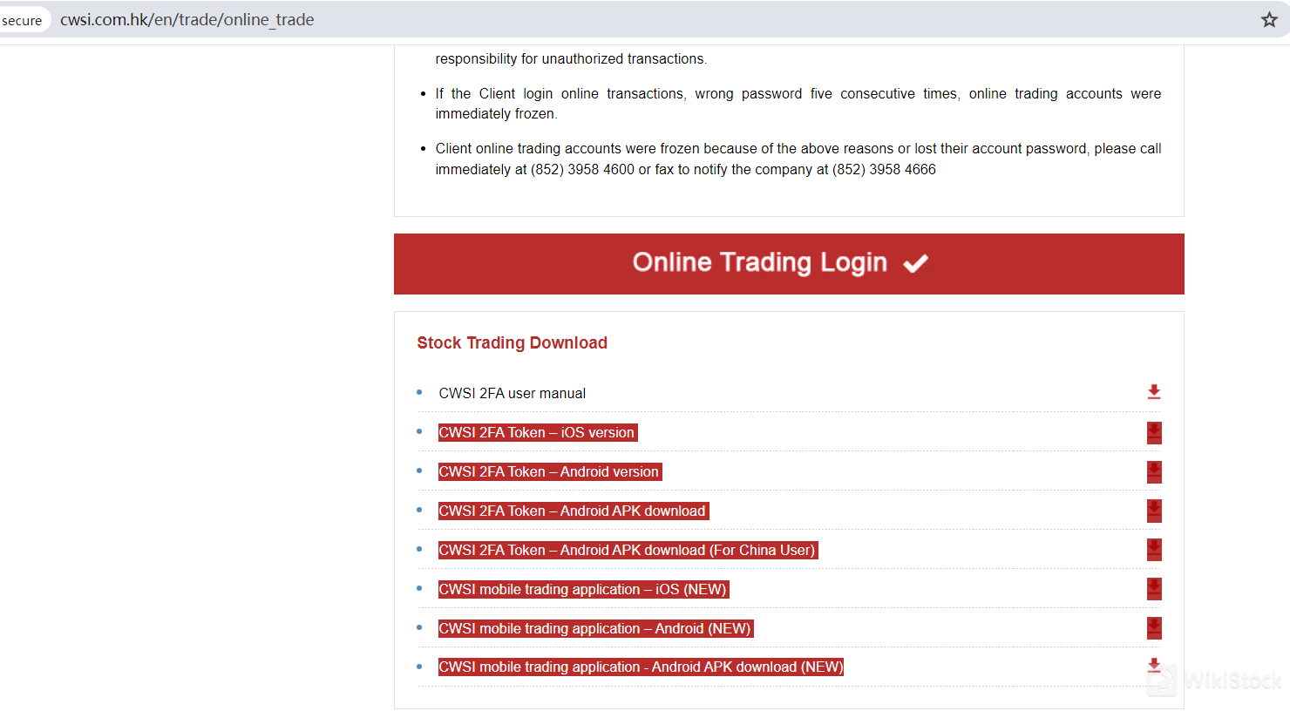Select CWSI 2FA Token Android APK download link
The image size is (1290, 711).
tap(573, 511)
